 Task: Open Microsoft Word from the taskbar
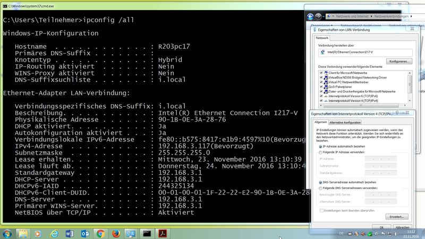coord(70,234)
